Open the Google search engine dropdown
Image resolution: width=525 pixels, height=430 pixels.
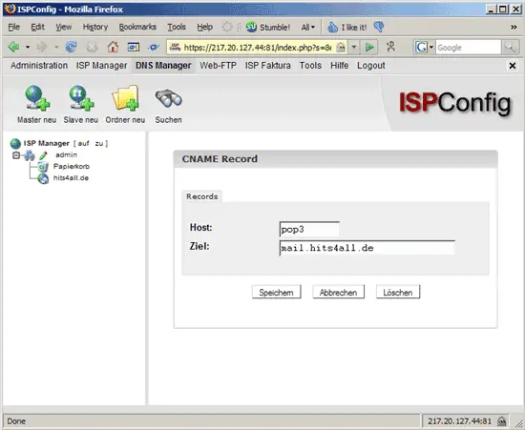tap(431, 48)
